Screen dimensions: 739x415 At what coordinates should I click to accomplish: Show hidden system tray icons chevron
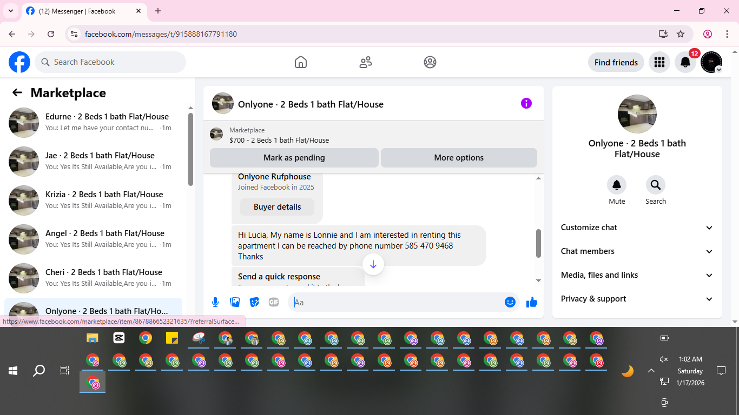651,371
